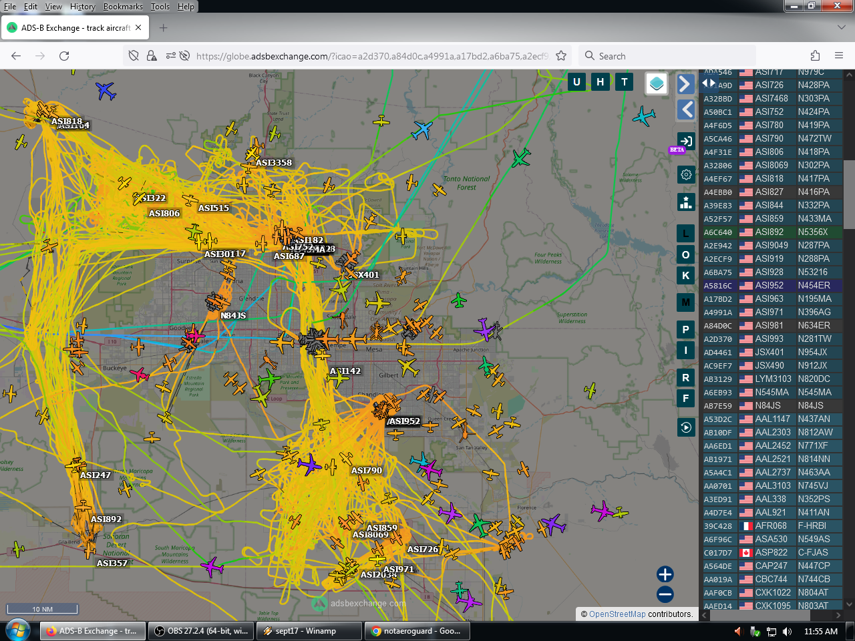Viewport: 855px width, 641px height.
Task: Open the map layer switcher
Action: (x=657, y=83)
